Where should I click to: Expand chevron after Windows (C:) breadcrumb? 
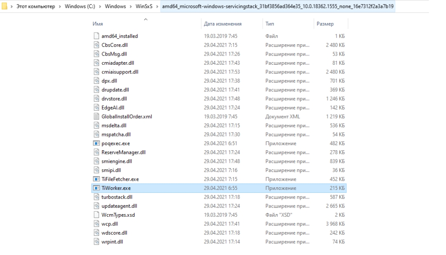(x=100, y=7)
